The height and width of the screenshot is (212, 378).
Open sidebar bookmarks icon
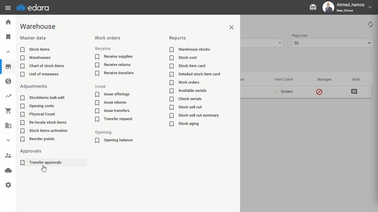(8, 37)
